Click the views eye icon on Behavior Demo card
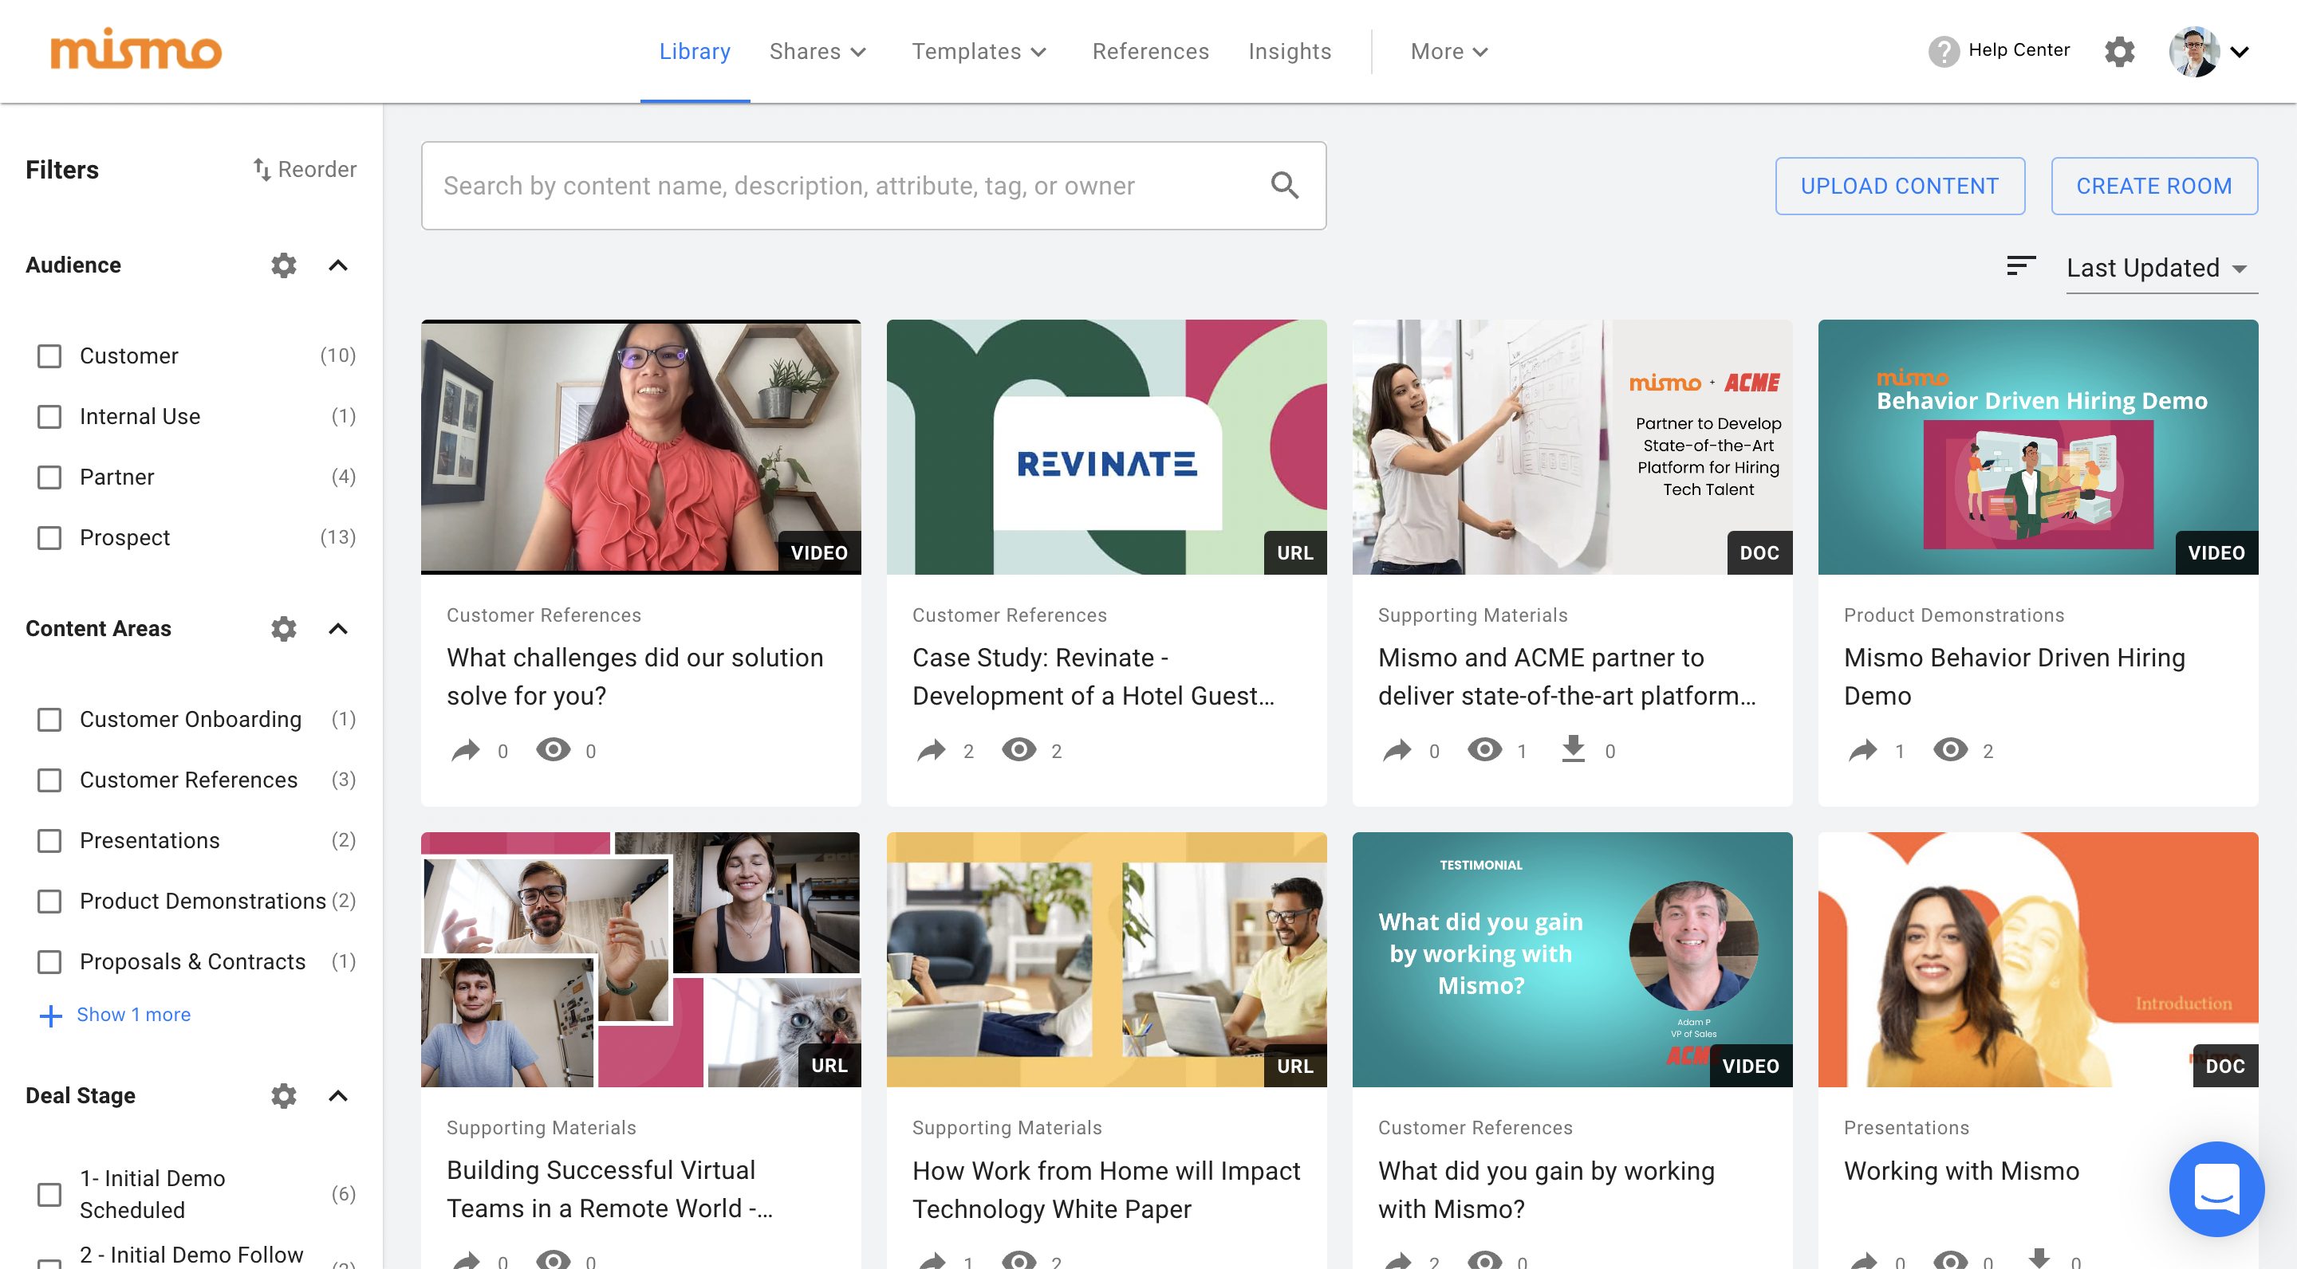The height and width of the screenshot is (1269, 2297). pyautogui.click(x=1950, y=750)
